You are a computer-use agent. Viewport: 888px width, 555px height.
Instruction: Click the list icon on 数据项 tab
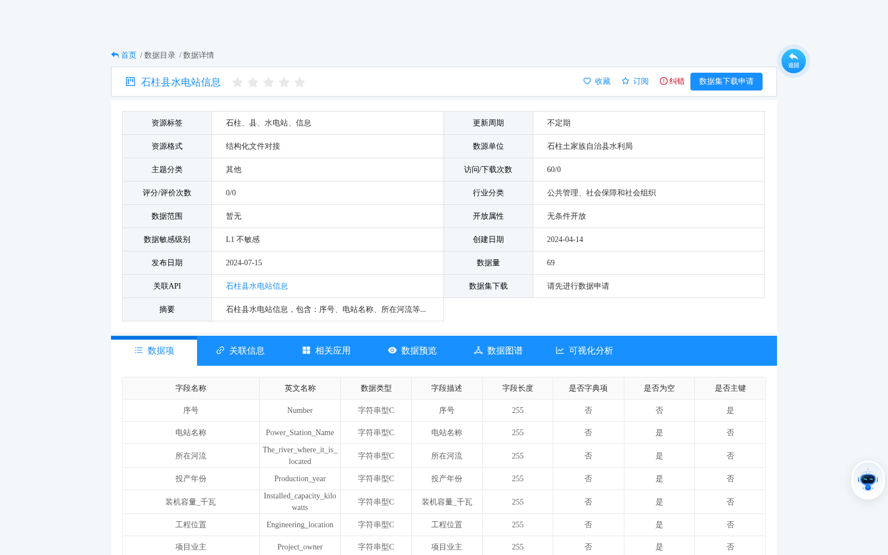point(139,350)
